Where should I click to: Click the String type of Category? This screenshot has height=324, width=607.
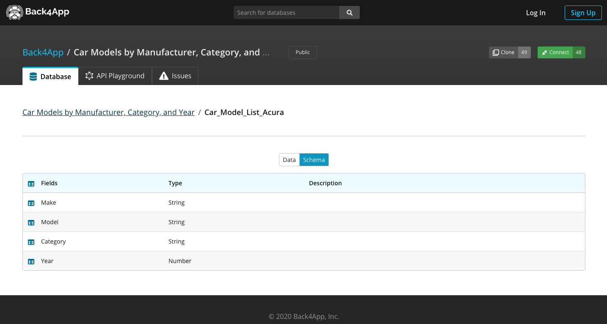[x=177, y=242]
